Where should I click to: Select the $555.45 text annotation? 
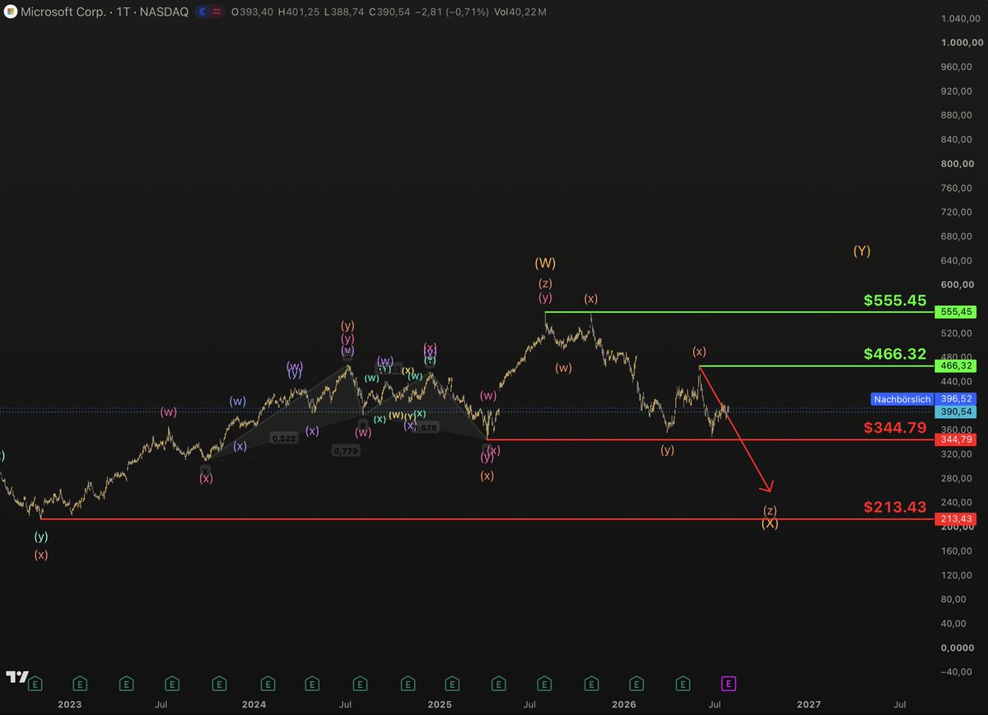(x=895, y=300)
